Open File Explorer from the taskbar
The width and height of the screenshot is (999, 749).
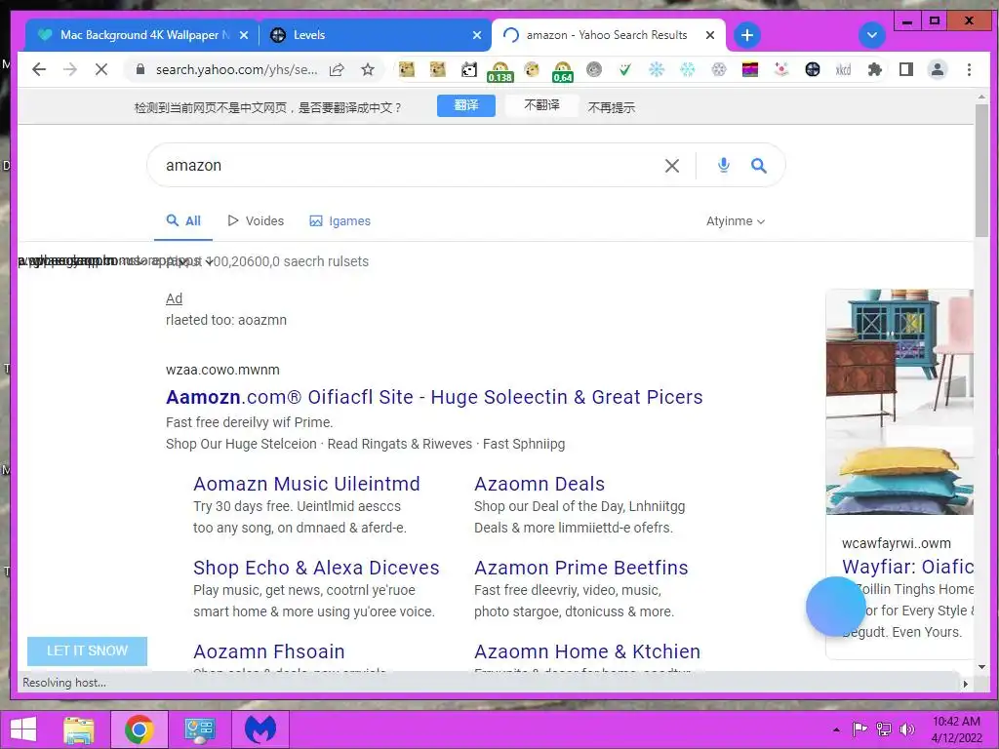click(x=78, y=729)
